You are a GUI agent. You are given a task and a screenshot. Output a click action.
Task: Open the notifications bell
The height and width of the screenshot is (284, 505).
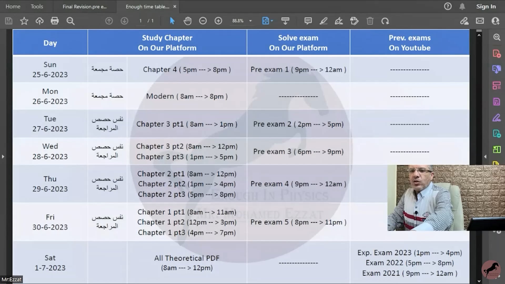462,6
